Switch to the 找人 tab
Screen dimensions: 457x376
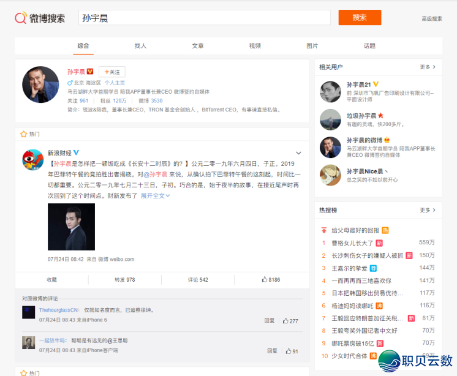(140, 46)
